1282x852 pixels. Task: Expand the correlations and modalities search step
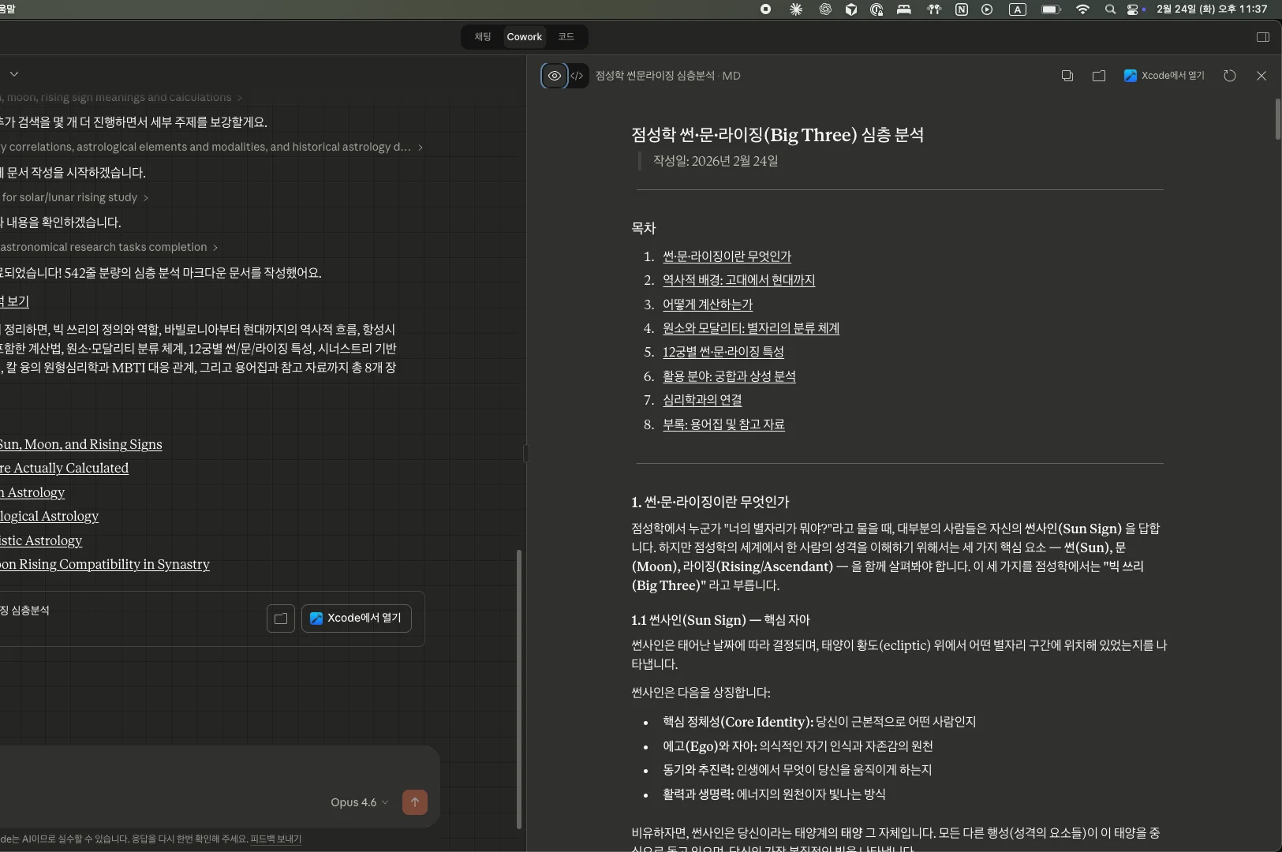pyautogui.click(x=211, y=147)
